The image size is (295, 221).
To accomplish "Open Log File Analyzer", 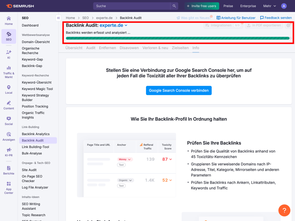I will tap(35, 187).
